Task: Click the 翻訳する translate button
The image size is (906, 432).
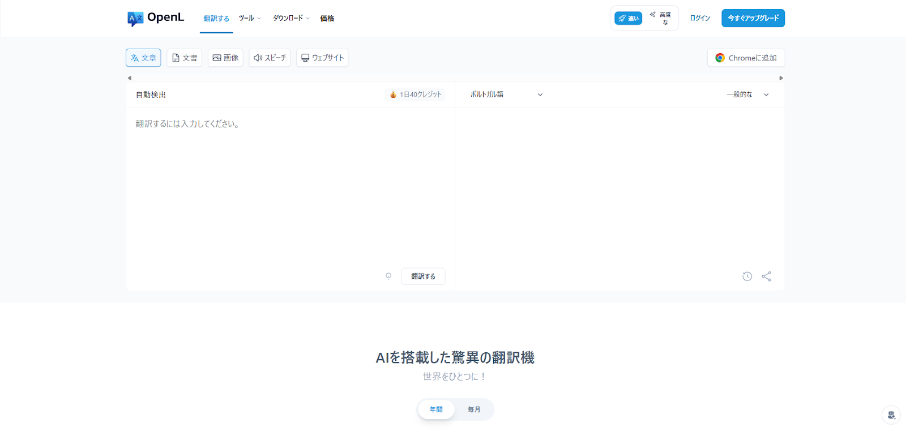Action: (x=423, y=277)
